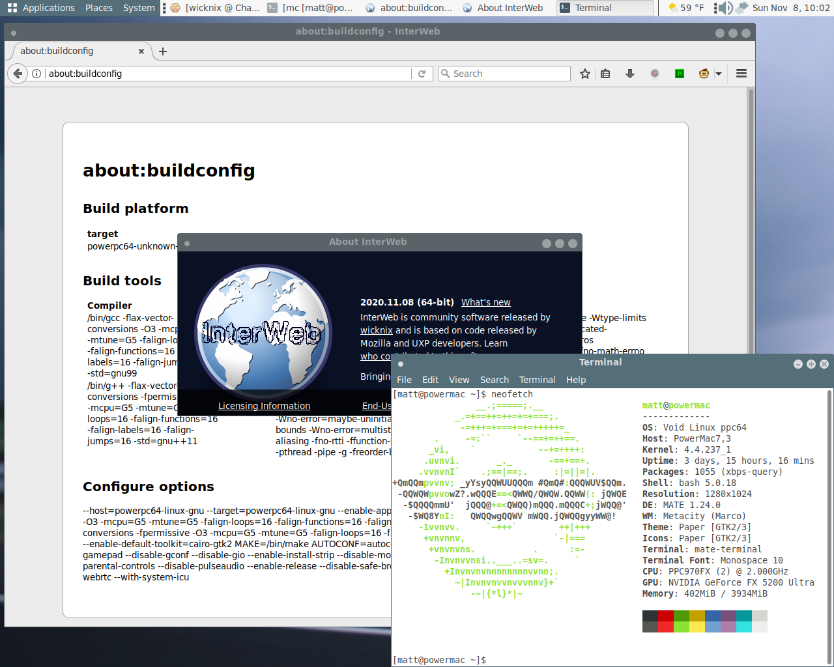Screen dimensions: 834x667
Task: Open the window menu dot of About InterWeb
Action: (187, 244)
